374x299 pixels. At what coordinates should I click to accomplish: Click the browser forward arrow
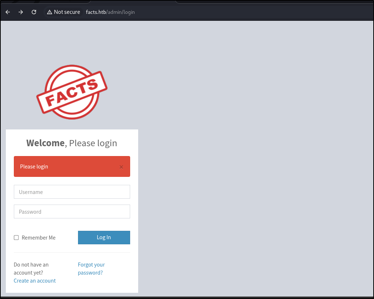click(21, 12)
